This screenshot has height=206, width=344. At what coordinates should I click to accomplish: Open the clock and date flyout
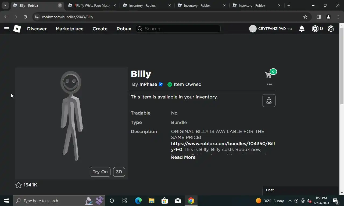(x=321, y=201)
